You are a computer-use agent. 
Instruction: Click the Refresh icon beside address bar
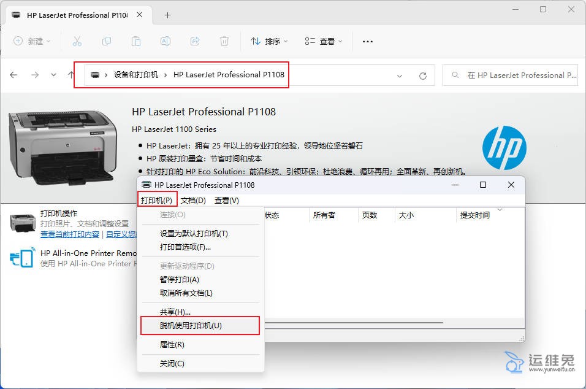pos(422,75)
